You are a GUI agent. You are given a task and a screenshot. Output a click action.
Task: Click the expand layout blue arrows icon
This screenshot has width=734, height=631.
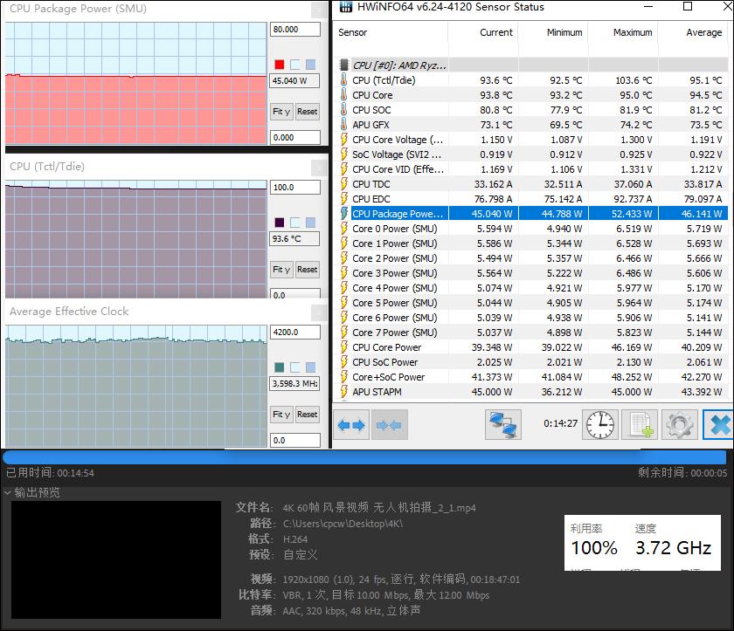click(x=351, y=425)
